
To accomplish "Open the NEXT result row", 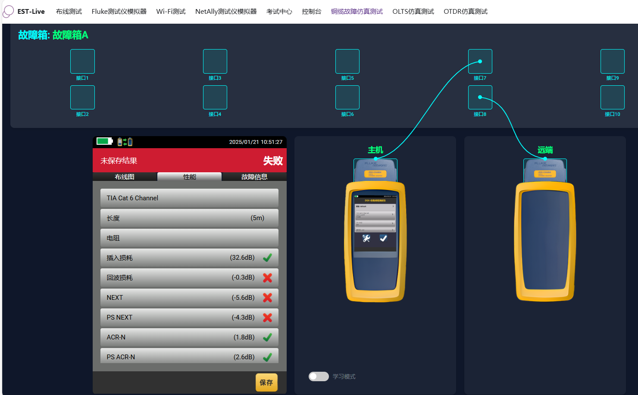I will [x=189, y=297].
